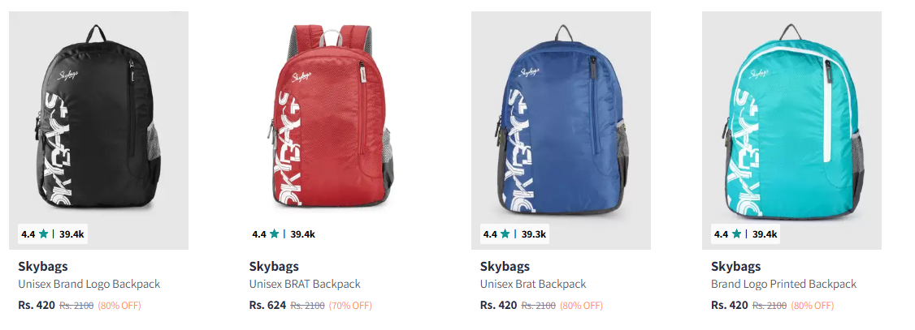Click the 80% OFF label under the teal backpack

coord(812,306)
